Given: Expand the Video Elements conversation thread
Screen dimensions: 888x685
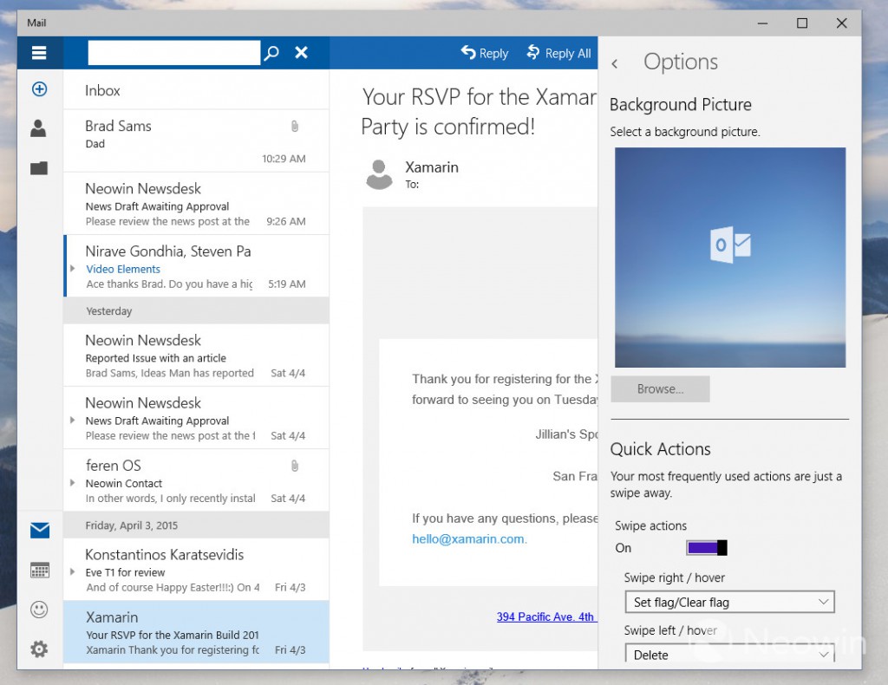Looking at the screenshot, I should [x=73, y=268].
